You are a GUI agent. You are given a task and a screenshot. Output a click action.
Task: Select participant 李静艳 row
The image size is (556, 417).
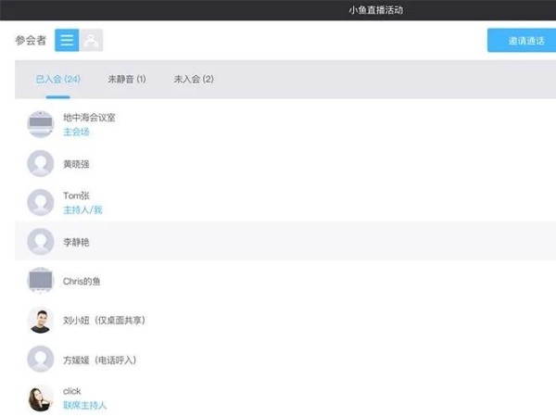tap(278, 242)
